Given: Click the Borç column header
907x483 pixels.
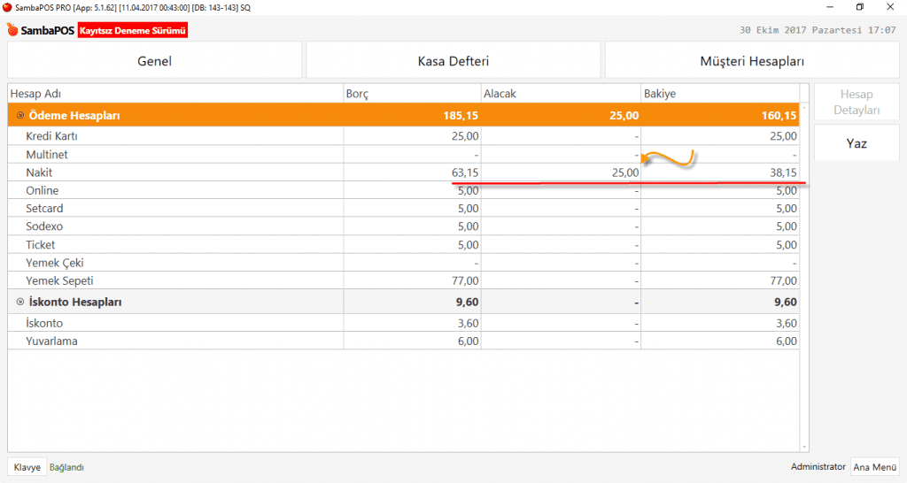Looking at the screenshot, I should [411, 93].
